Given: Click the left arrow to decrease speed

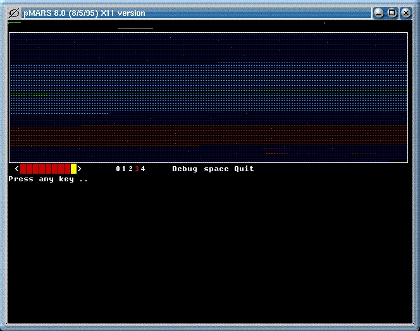Looking at the screenshot, I should pos(16,169).
